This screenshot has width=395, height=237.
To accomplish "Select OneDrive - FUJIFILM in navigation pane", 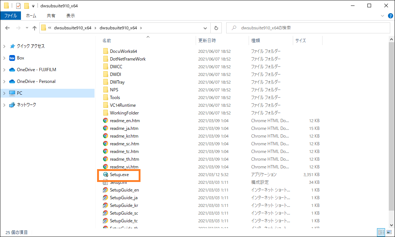I will pyautogui.click(x=36, y=70).
